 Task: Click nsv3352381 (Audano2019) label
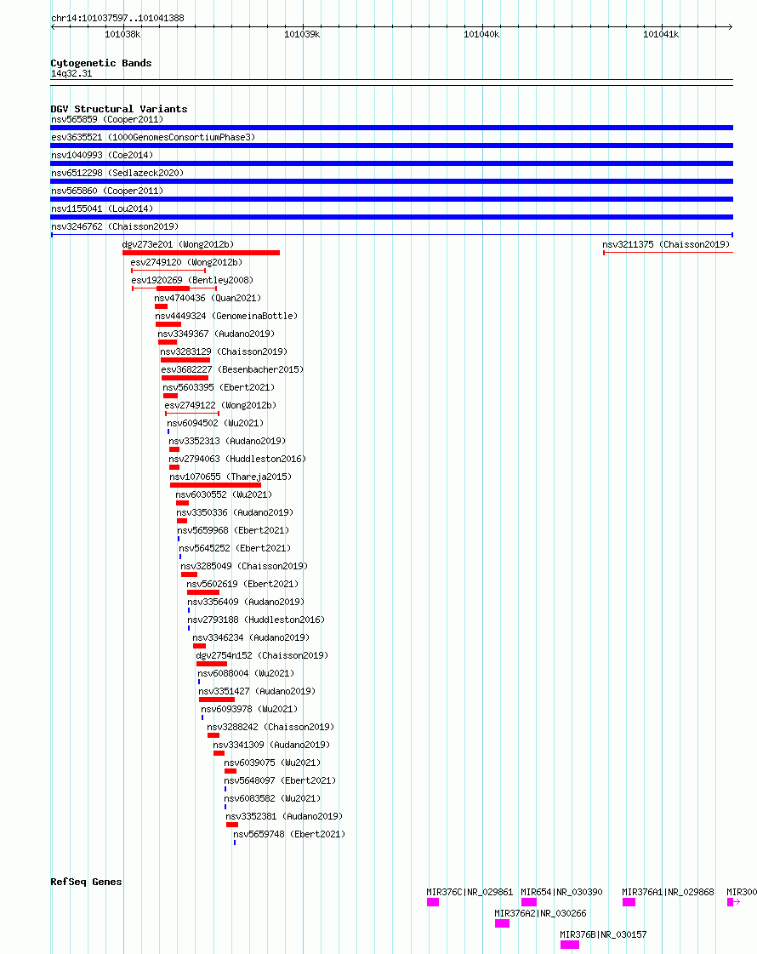coord(284,816)
